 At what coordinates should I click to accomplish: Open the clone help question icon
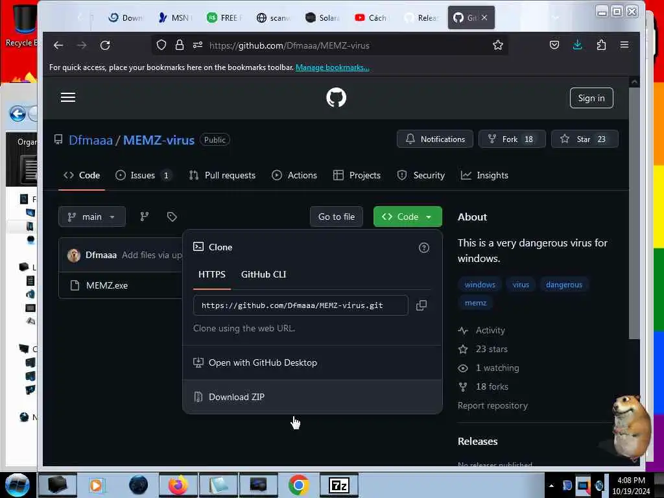(424, 248)
